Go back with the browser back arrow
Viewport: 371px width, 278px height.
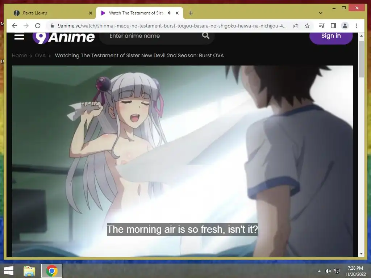point(14,26)
